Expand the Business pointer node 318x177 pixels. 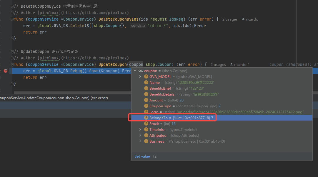pos(140,141)
